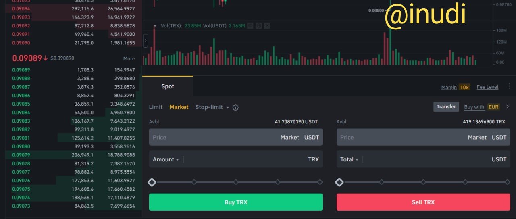Select bid price 0.09079 in order book

click(x=21, y=155)
